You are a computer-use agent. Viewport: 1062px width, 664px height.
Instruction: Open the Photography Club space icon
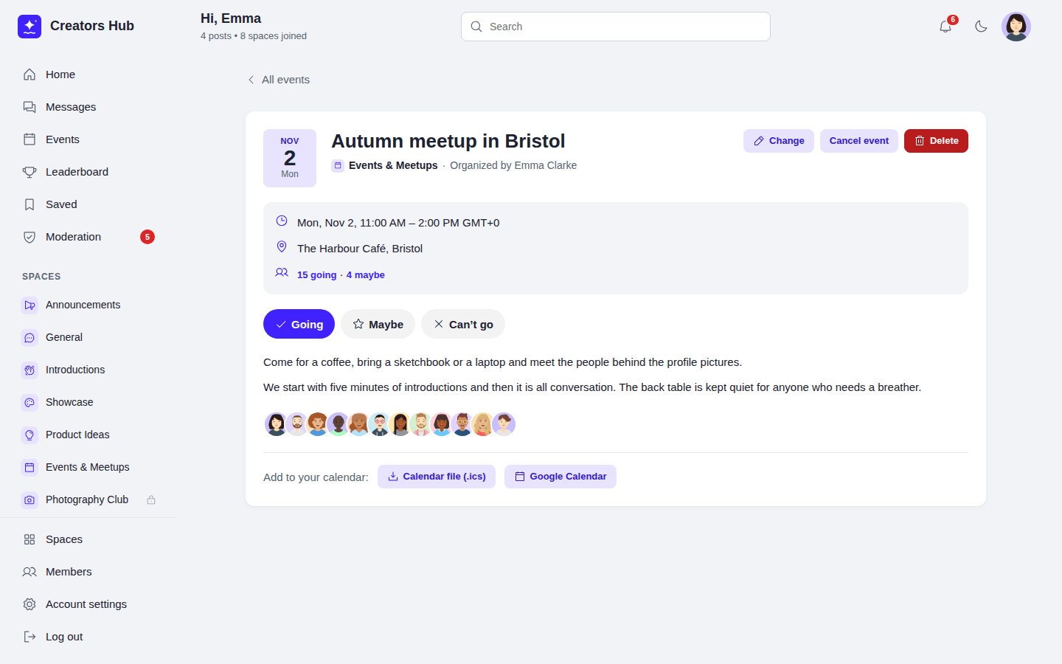coord(29,499)
